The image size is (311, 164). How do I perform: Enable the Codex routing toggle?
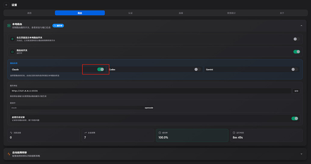(198, 69)
